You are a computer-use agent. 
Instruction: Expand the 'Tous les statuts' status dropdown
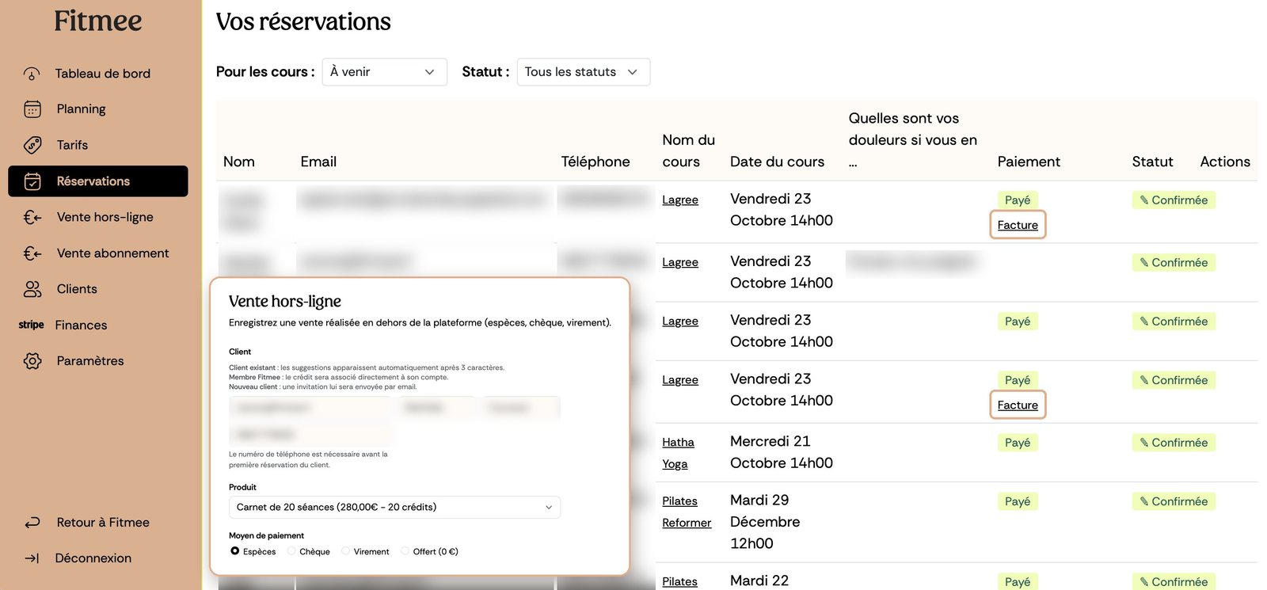coord(583,72)
